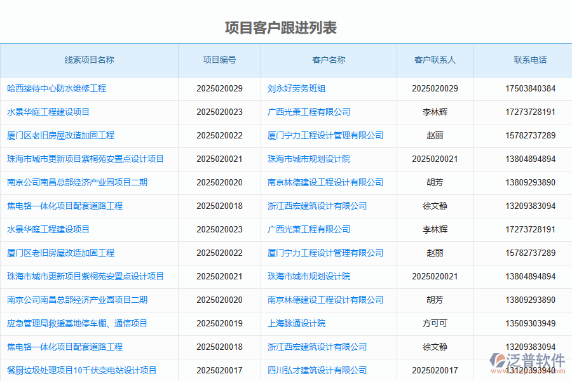The width and height of the screenshot is (572, 381).
Task: Open 南京公司南昌总部经济产业园项目二期 link just above a 焦电铬 row
Action: coord(77,182)
